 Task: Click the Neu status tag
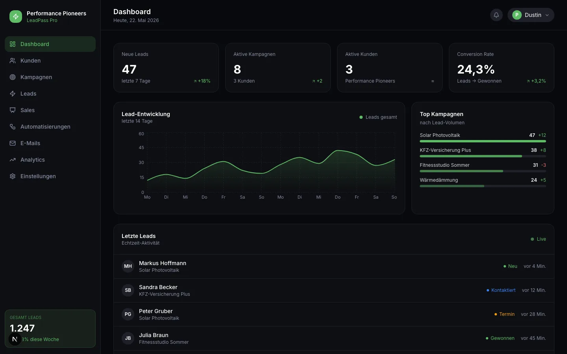tap(510, 266)
